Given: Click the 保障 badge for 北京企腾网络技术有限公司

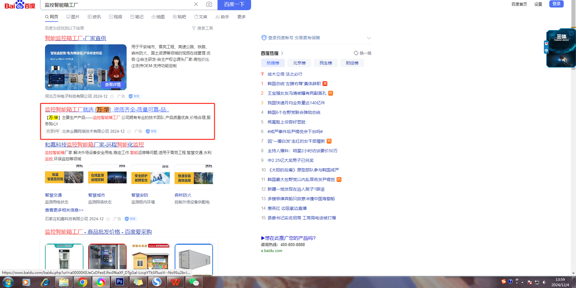Looking at the screenshot, I should (x=152, y=131).
